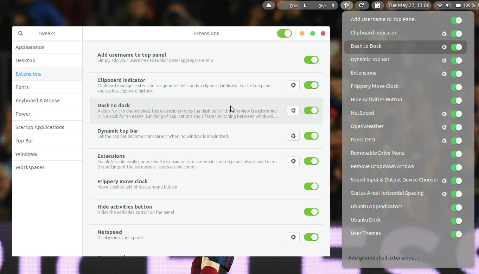Select Fonts in Tweaks sidebar
The width and height of the screenshot is (479, 274).
[x=47, y=87]
